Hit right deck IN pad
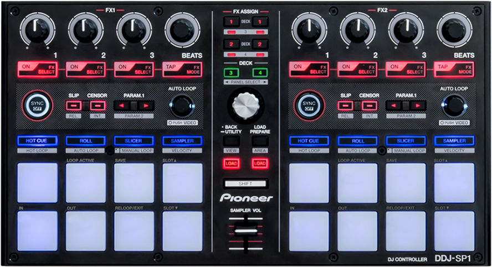 pyautogui.click(x=309, y=231)
